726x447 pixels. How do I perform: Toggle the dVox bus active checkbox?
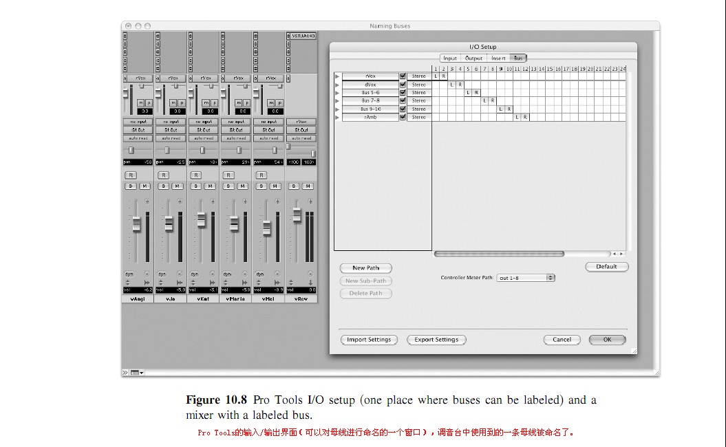pyautogui.click(x=403, y=85)
